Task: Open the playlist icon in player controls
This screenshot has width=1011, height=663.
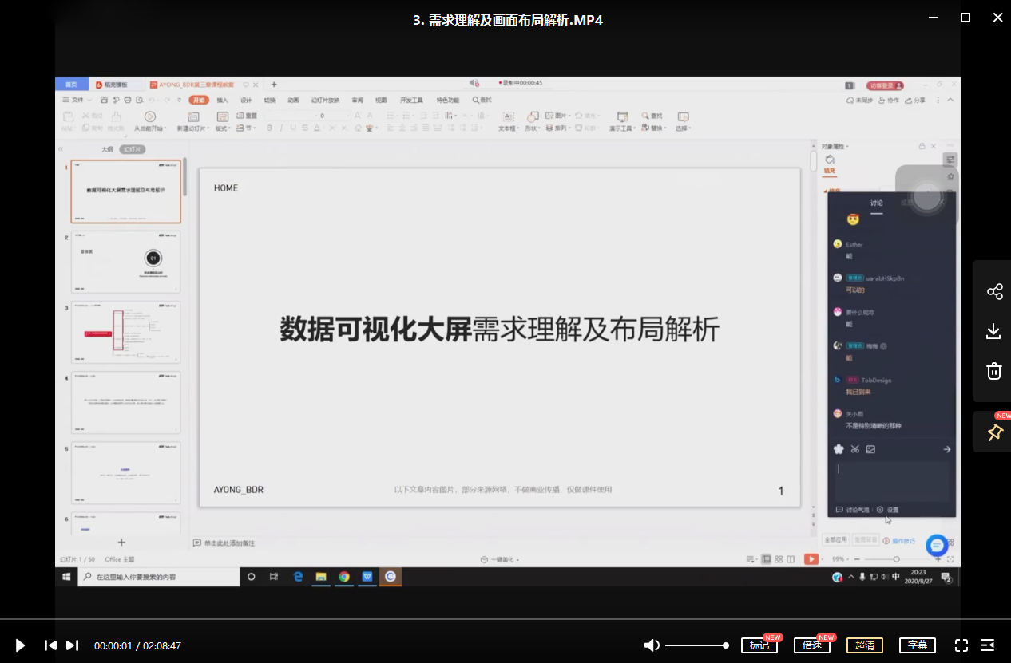Action: 987,645
